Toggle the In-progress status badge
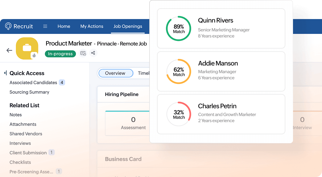The image size is (322, 177). pos(60,54)
